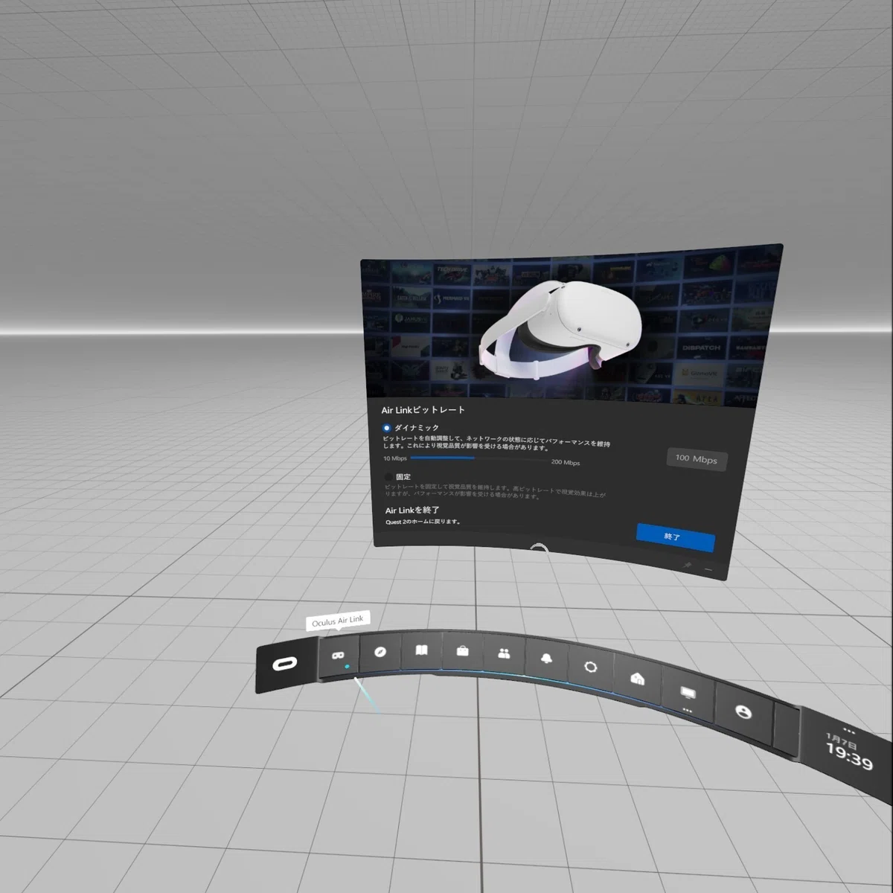Open the Library book icon
The height and width of the screenshot is (893, 893).
point(421,650)
